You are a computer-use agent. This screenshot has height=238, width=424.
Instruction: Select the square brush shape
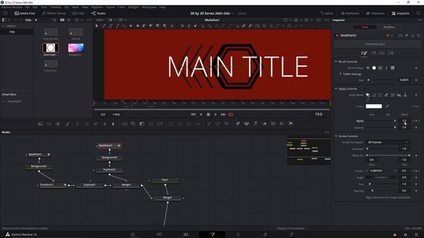tap(393, 67)
